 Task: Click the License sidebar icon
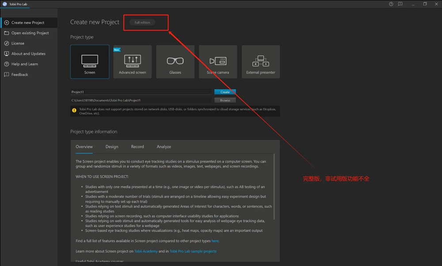click(x=7, y=43)
